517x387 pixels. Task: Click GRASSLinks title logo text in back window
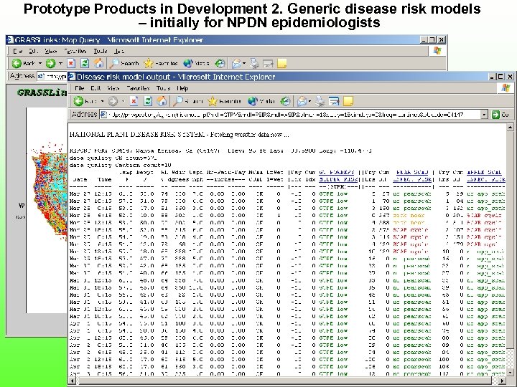pyautogui.click(x=42, y=92)
